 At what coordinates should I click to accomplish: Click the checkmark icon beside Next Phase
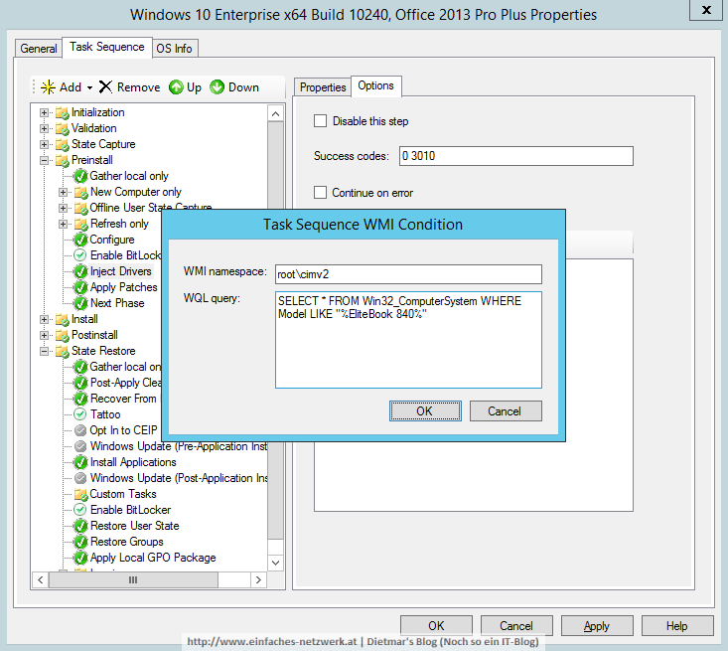point(80,303)
